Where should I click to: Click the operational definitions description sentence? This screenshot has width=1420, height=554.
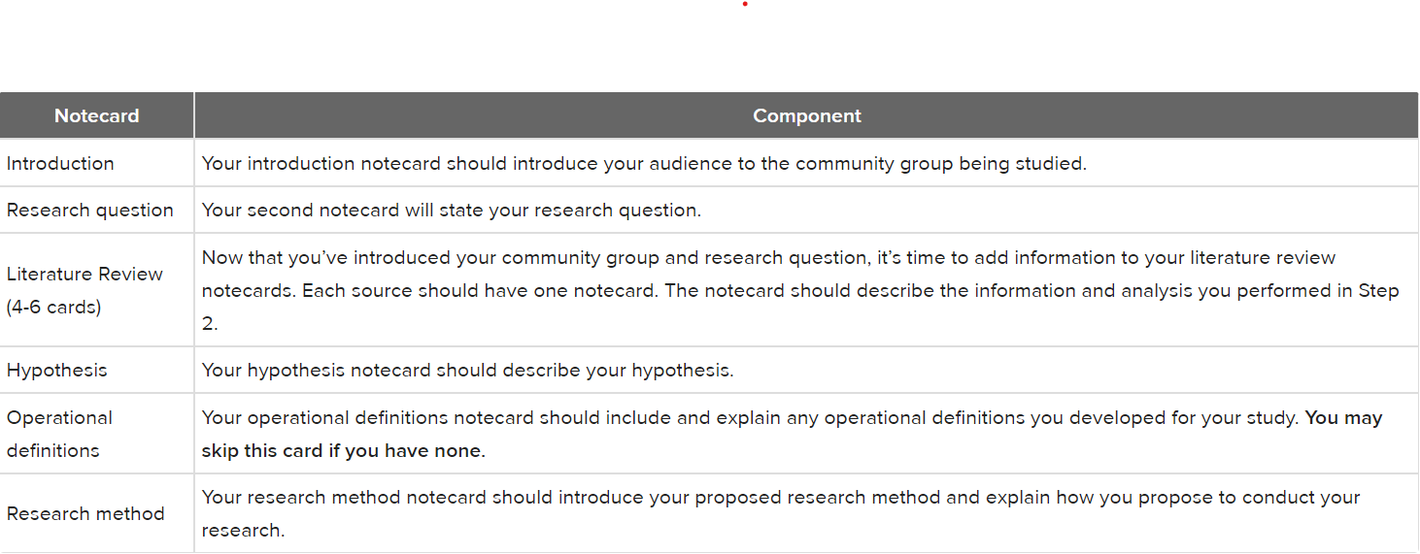click(751, 418)
